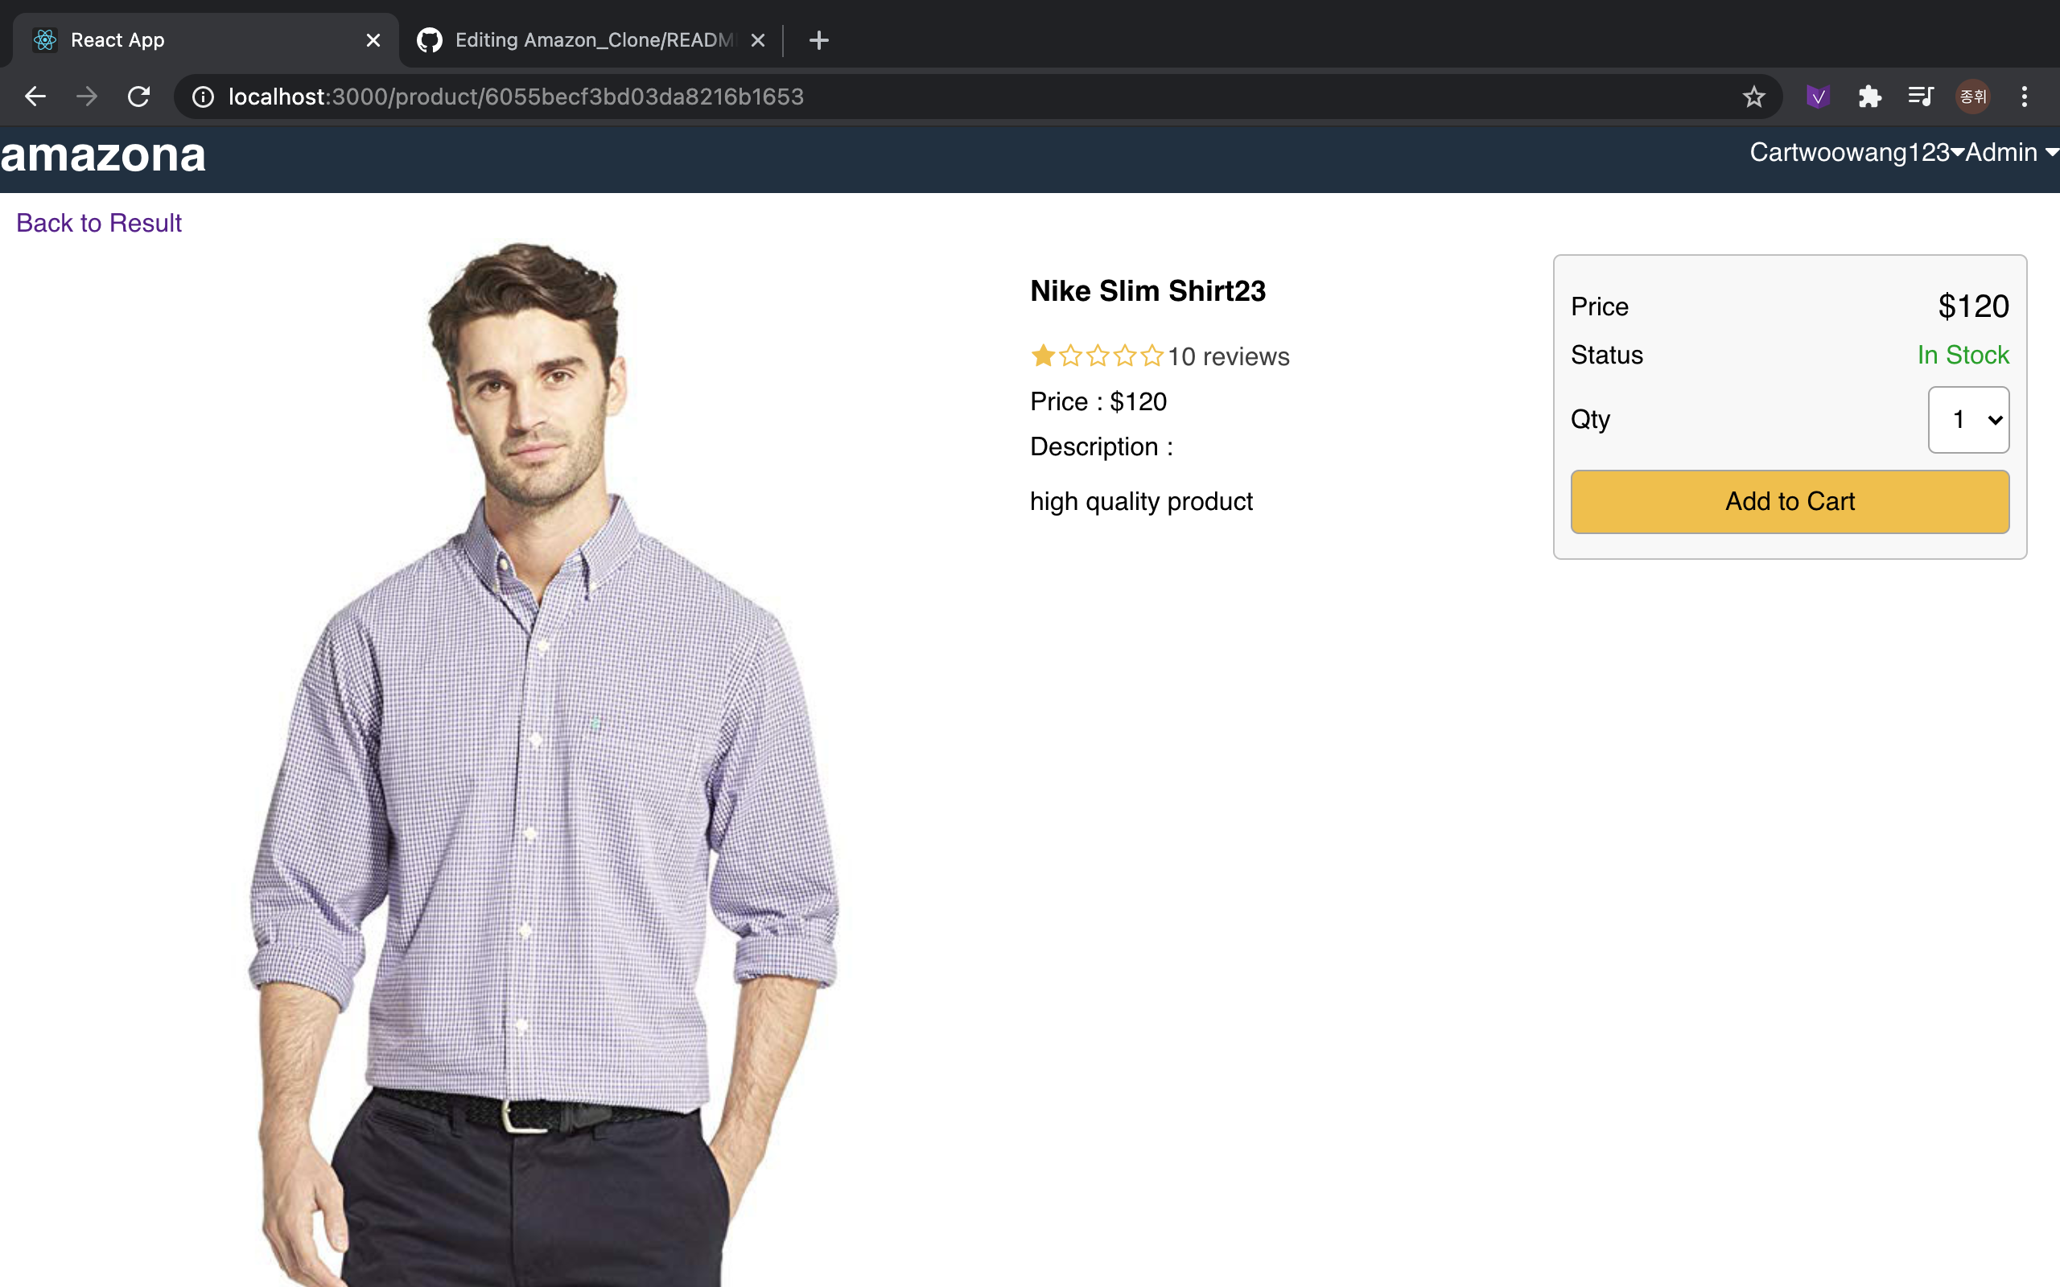Open Chrome three-dot menu
2060x1287 pixels.
click(x=2025, y=97)
